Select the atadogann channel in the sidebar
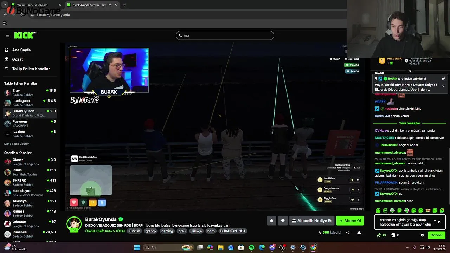This screenshot has height=253, width=450. 30,103
